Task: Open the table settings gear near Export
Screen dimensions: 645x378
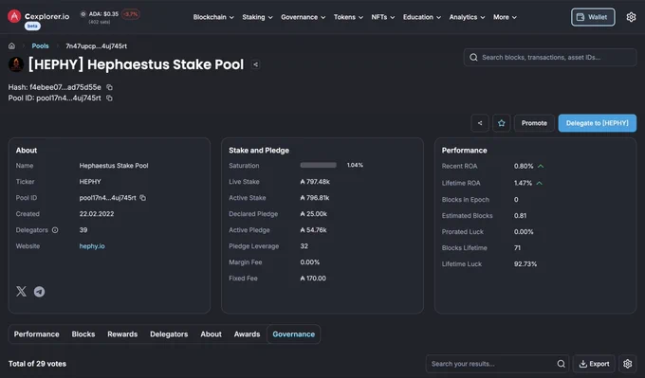Action: [627, 364]
